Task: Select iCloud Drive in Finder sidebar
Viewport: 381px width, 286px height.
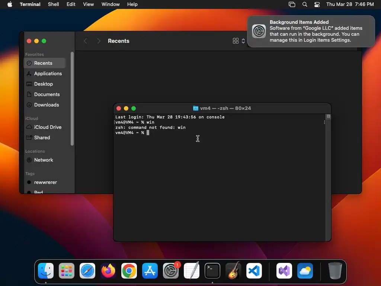Action: point(45,127)
